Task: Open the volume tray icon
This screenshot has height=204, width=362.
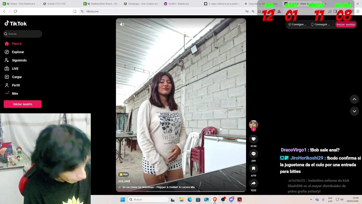Action: 342,199
